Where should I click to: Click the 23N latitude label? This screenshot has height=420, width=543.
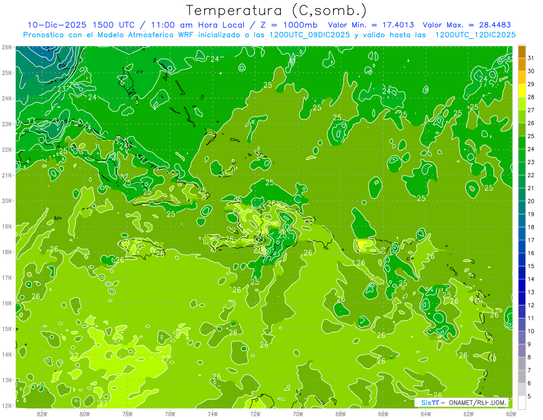click(x=6, y=124)
